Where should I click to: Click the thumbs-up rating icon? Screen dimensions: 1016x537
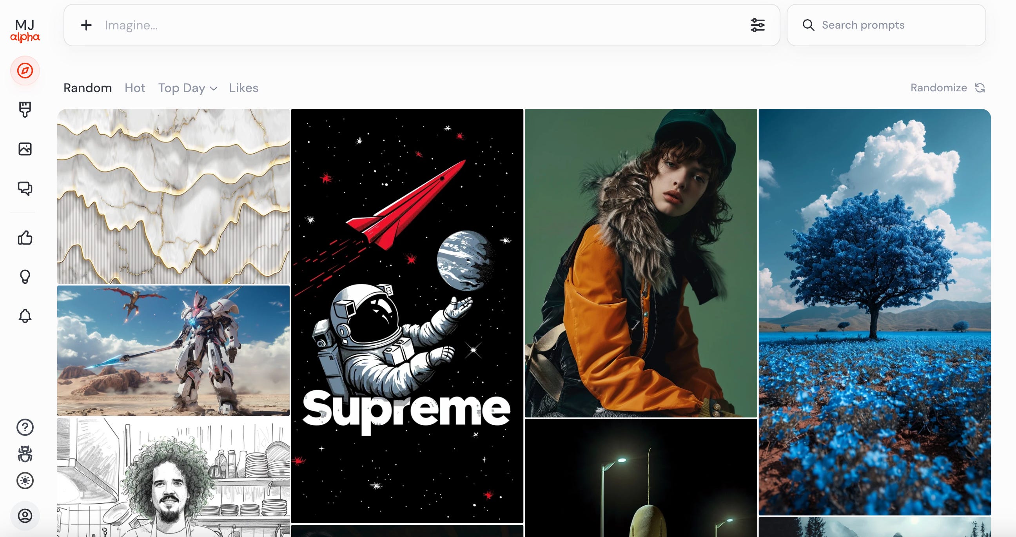(x=25, y=238)
